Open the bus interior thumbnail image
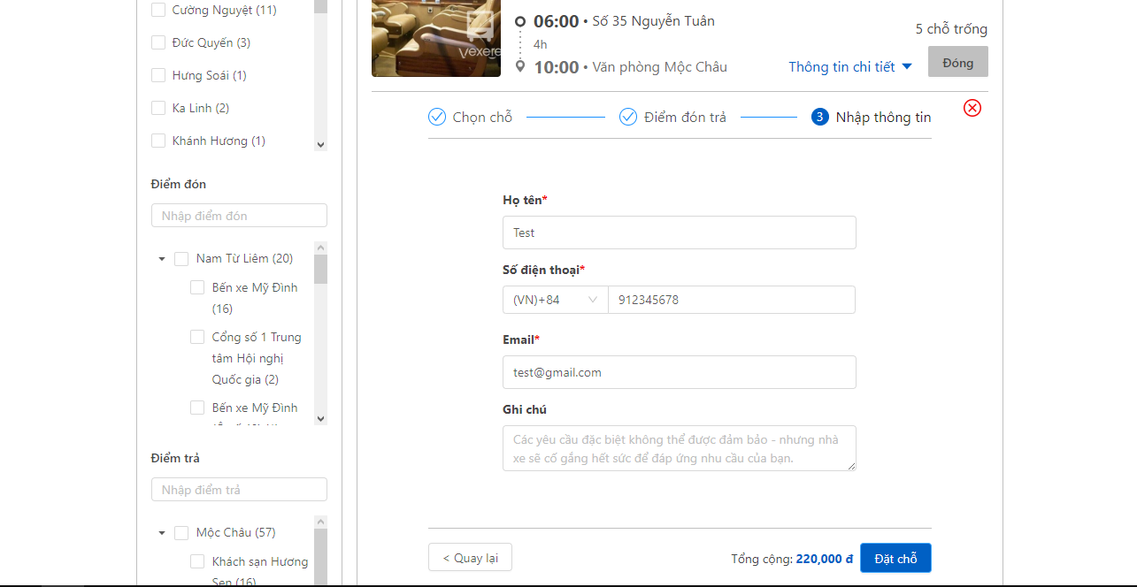The height and width of the screenshot is (587, 1137). click(436, 38)
